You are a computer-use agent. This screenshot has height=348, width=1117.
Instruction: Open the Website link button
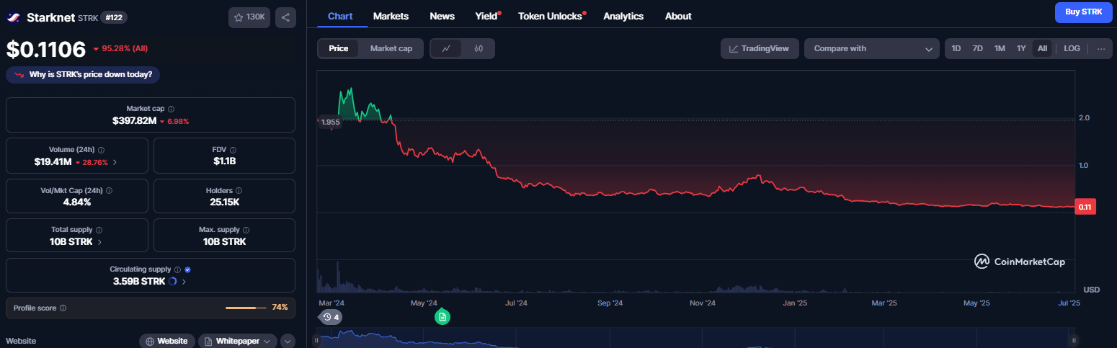click(x=167, y=341)
